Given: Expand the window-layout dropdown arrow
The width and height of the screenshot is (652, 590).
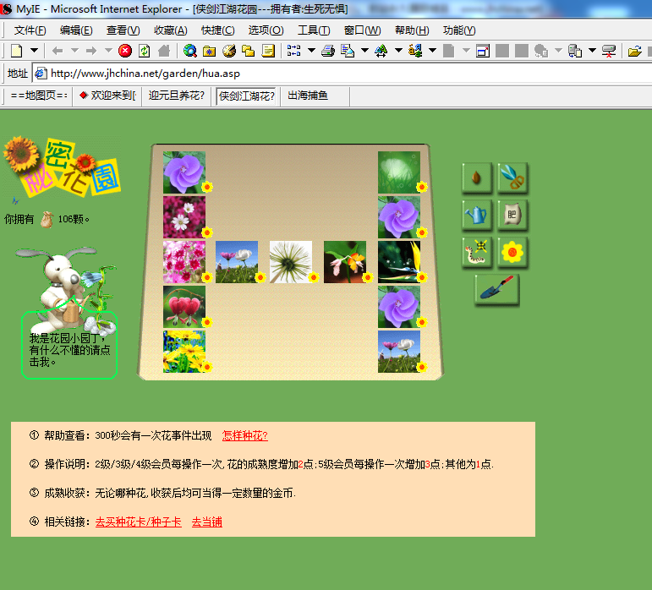Looking at the screenshot, I should [x=311, y=50].
